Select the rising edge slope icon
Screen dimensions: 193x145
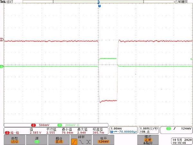pyautogui.click(x=74, y=141)
